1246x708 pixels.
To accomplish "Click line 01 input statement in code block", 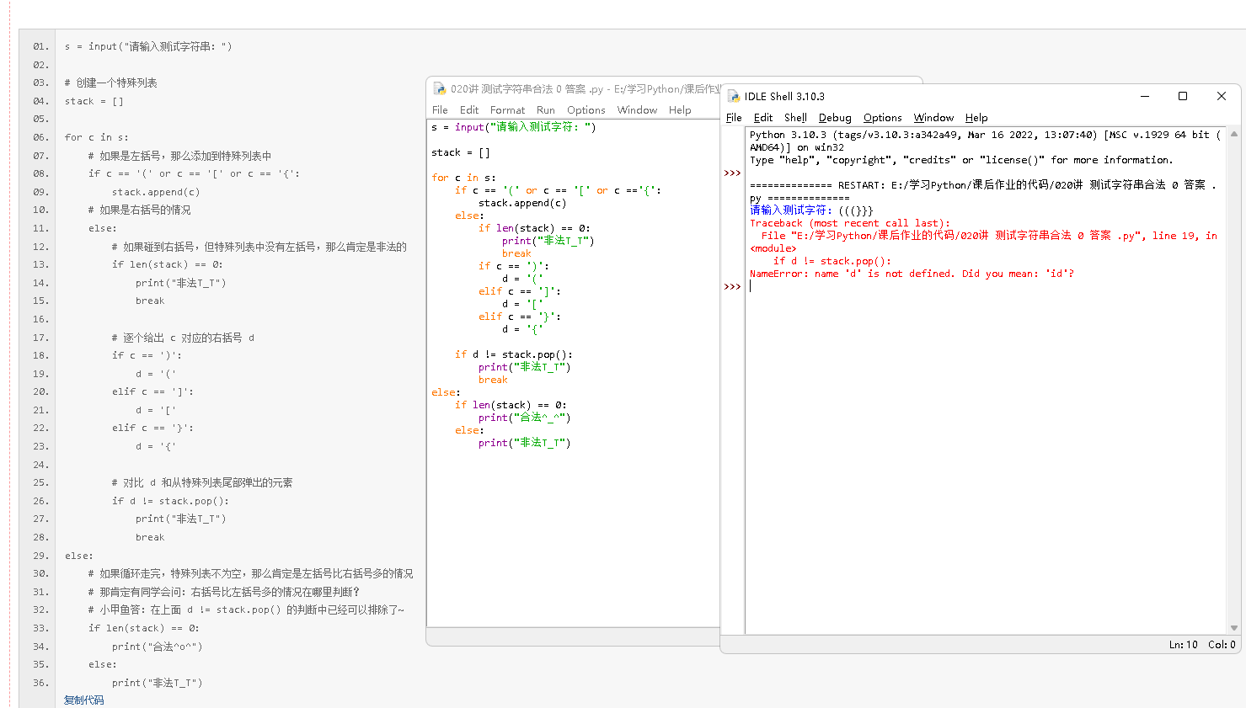I will tap(148, 46).
